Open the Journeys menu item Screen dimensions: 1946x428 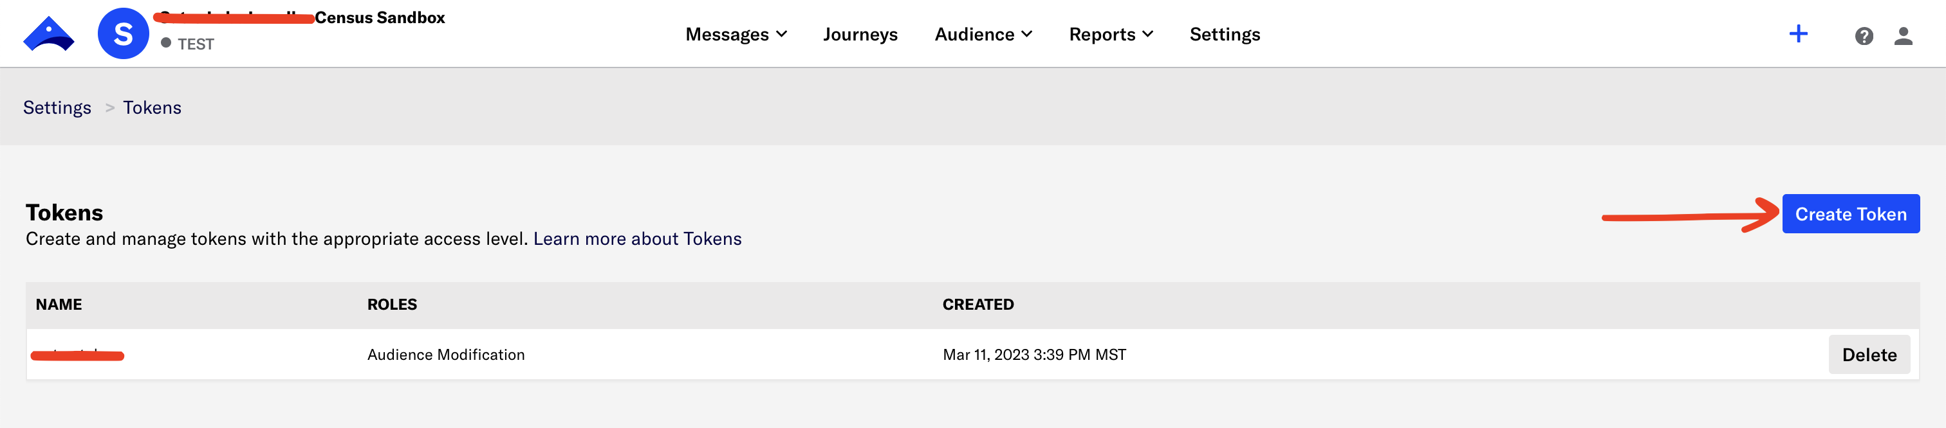point(860,35)
